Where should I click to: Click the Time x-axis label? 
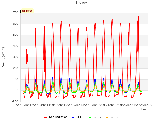click(x=144, y=109)
